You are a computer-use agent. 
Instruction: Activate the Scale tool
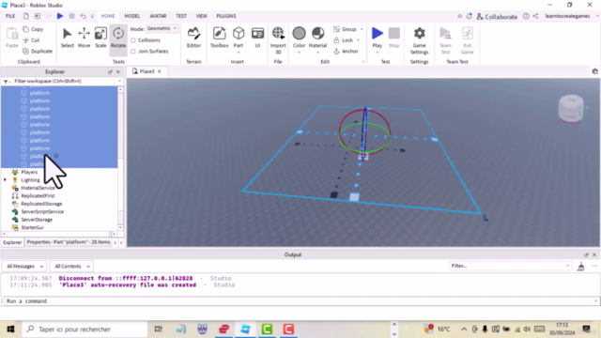pyautogui.click(x=100, y=38)
